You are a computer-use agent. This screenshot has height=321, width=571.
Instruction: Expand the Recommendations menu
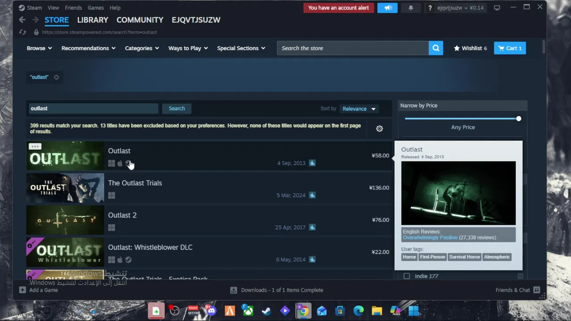88,48
